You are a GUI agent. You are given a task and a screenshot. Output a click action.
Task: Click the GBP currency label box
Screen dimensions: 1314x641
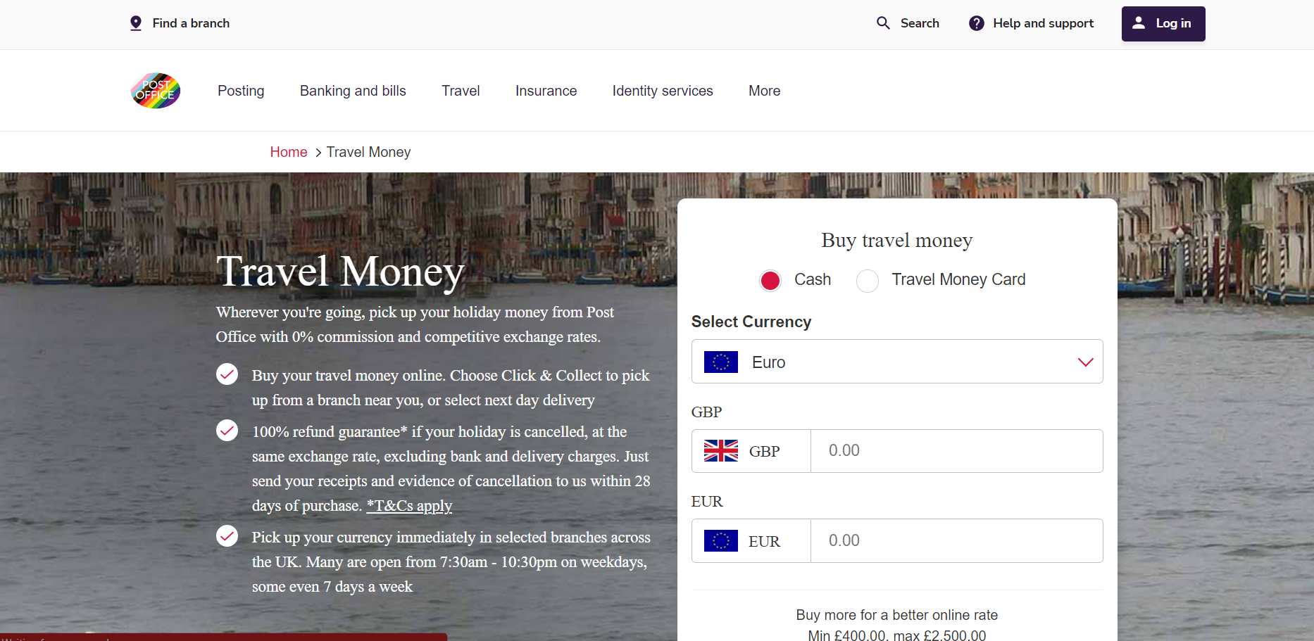pyautogui.click(x=751, y=451)
